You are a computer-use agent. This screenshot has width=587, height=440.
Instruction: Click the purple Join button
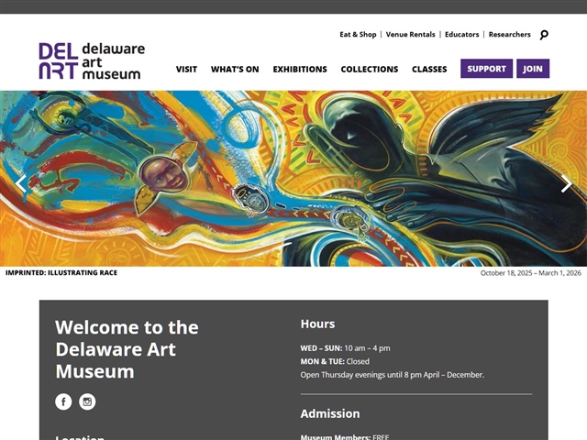[x=533, y=69]
